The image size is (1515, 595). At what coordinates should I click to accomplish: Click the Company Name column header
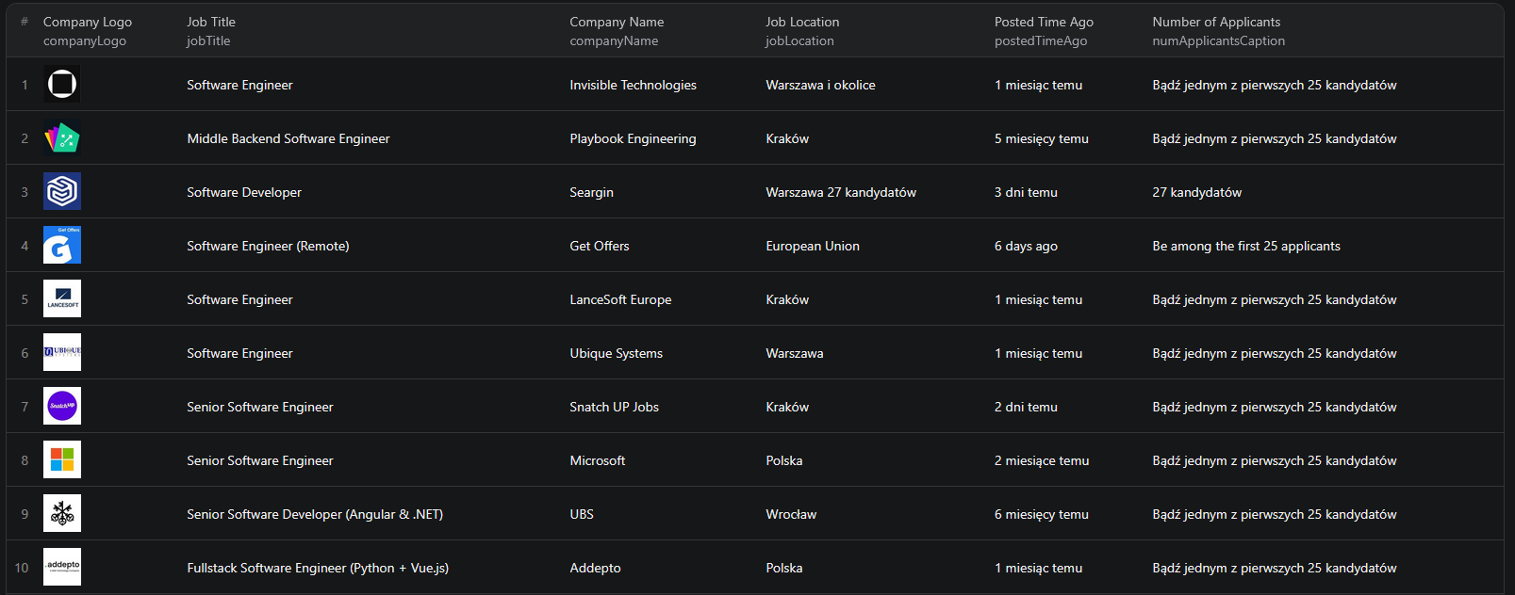tap(617, 22)
